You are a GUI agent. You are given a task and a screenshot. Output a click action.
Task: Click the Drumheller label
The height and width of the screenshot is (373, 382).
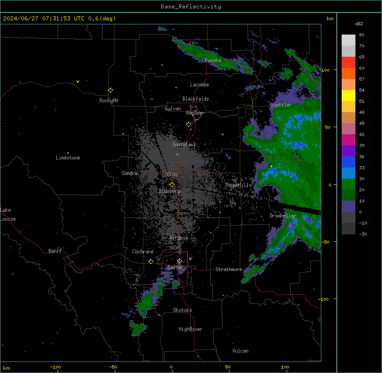pos(283,216)
